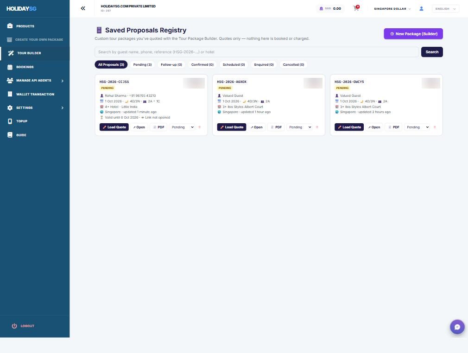468x353 pixels.
Task: Open status dropdown for HSG-2026-A6XOX
Action: point(299,127)
